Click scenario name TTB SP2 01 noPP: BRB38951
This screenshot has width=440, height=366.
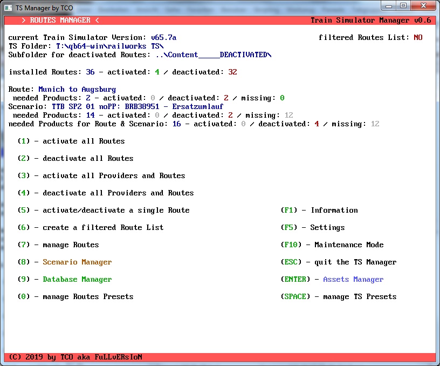pyautogui.click(x=106, y=106)
